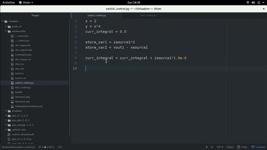Click the Project panel header
The height and width of the screenshot is (150, 267).
click(35, 15)
